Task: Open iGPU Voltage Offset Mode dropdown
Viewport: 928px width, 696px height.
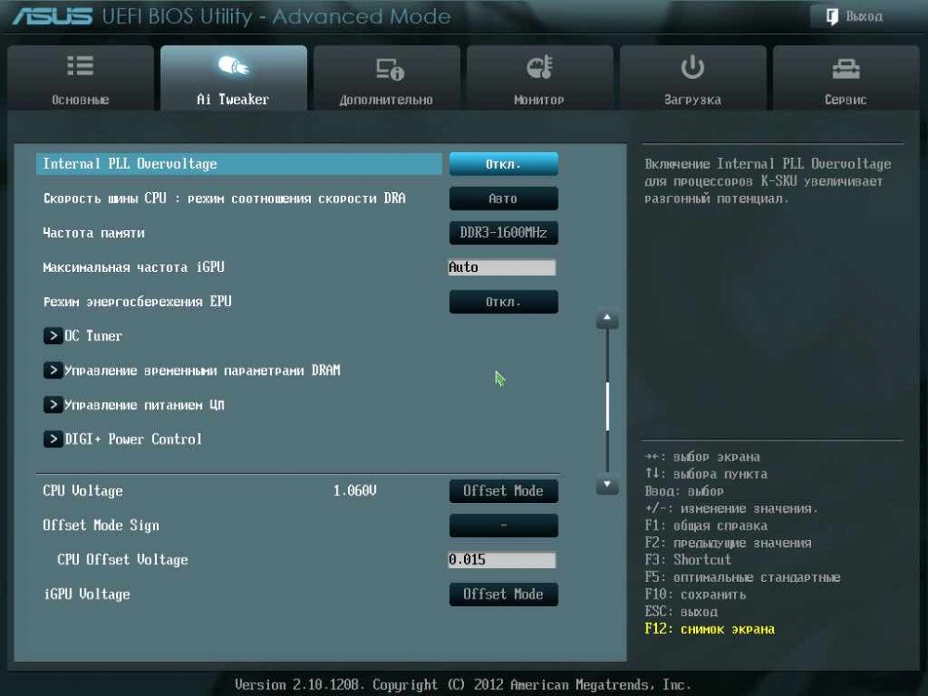Action: pyautogui.click(x=503, y=594)
